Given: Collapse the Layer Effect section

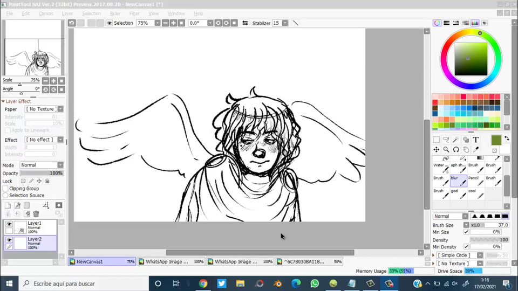Looking at the screenshot, I should (3, 102).
